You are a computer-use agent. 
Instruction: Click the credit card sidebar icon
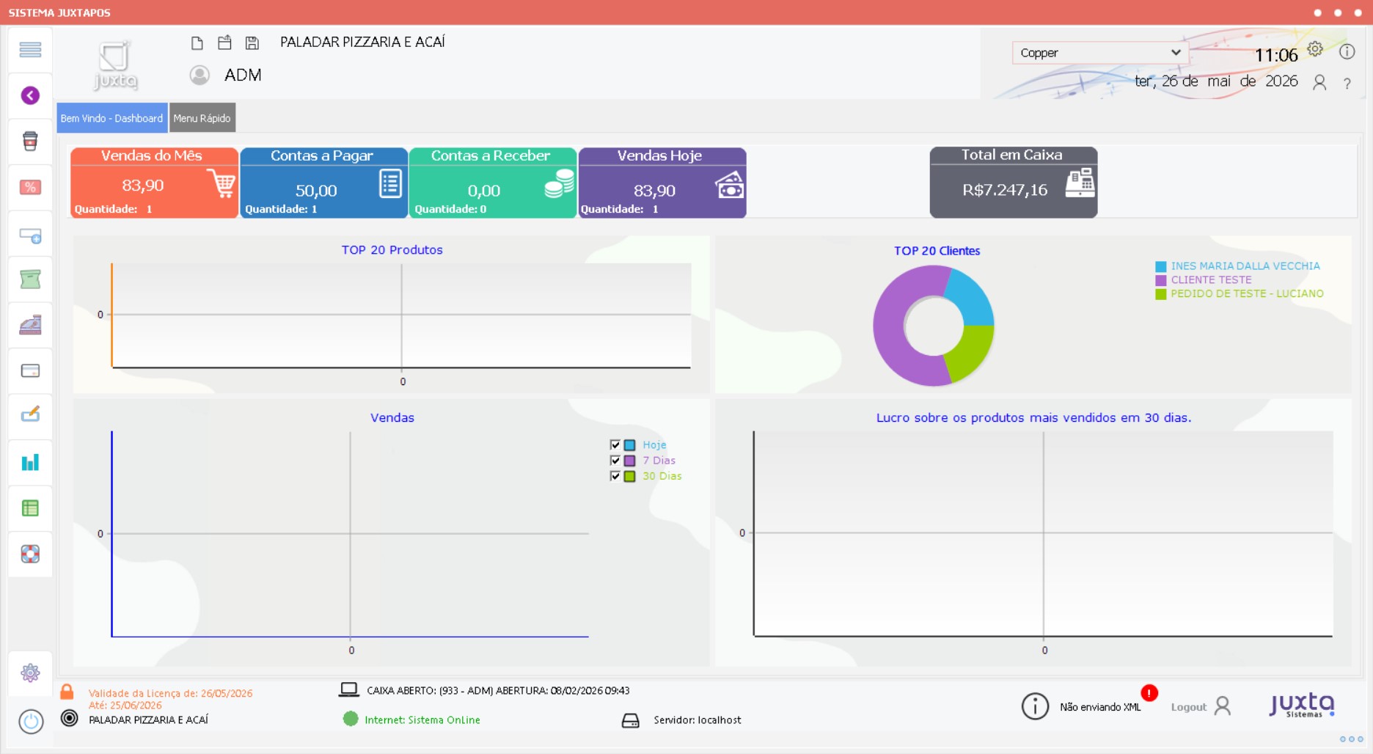tap(30, 370)
